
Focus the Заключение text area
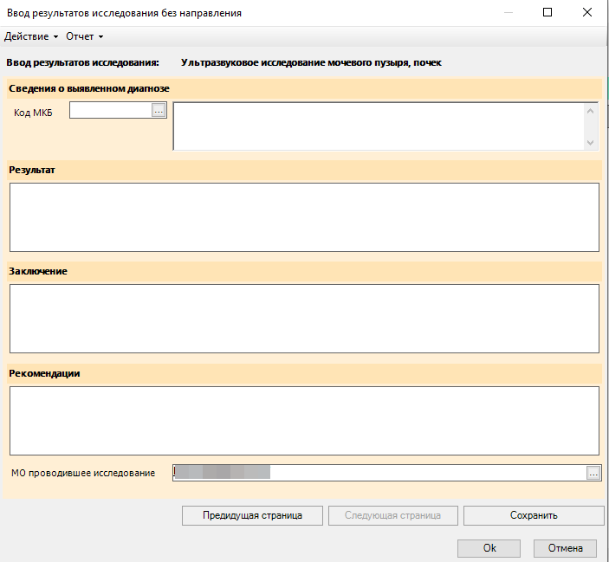tap(304, 318)
